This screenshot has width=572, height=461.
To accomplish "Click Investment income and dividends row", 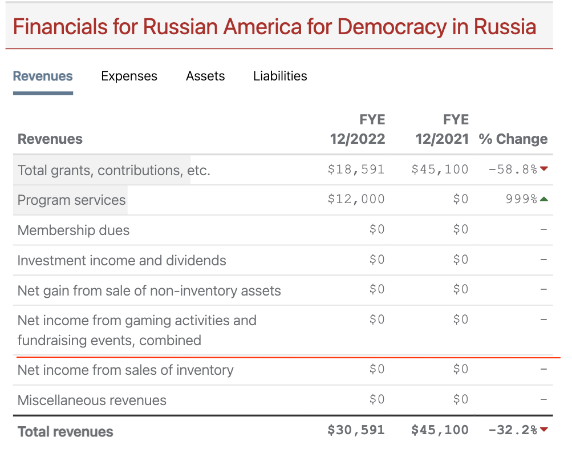I will coord(121,261).
